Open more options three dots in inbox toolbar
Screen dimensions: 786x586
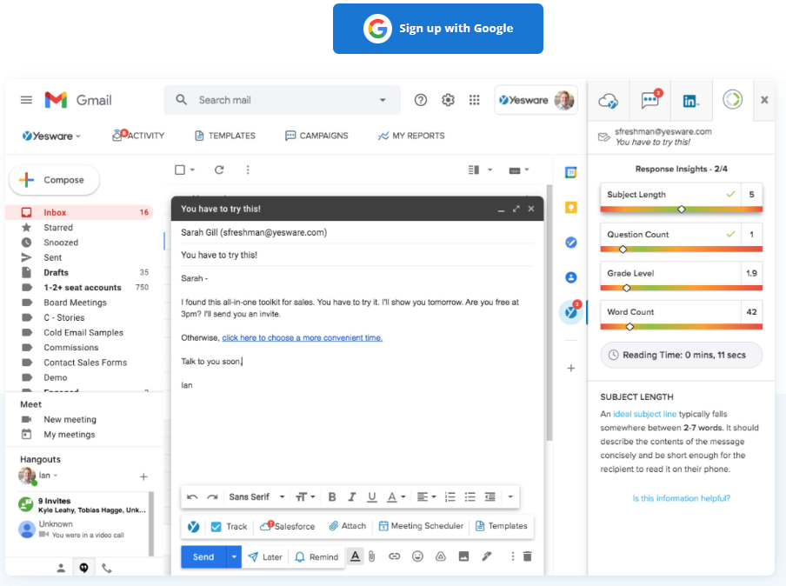pos(248,170)
